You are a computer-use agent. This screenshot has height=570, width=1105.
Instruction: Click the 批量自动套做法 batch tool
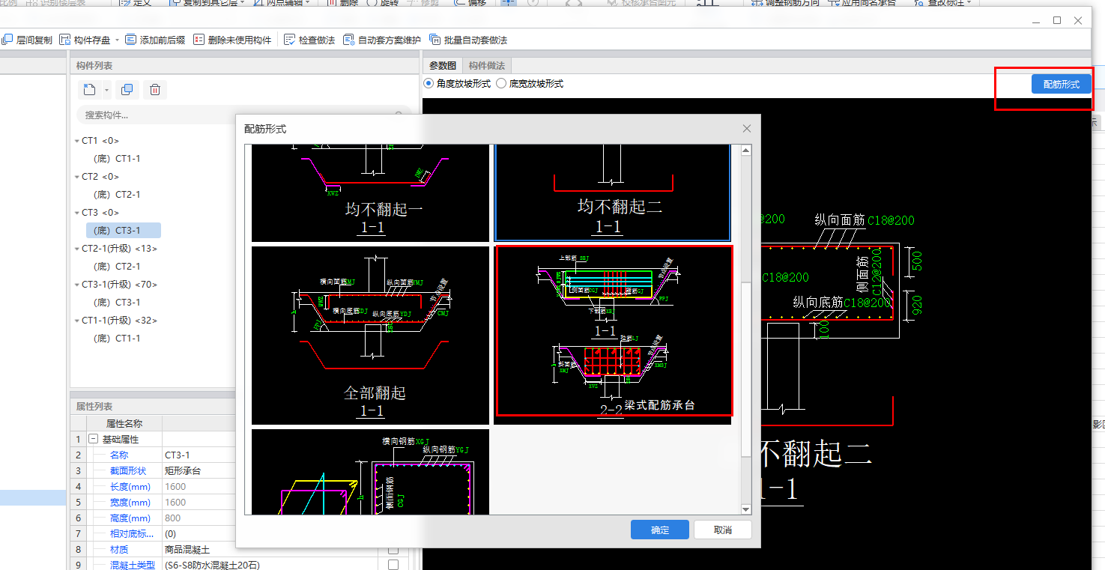point(468,40)
